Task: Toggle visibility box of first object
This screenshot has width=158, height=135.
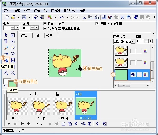Action: point(133,51)
